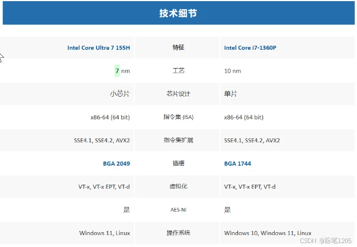Select the 工艺 row label
357x247 pixels.
[x=178, y=71]
